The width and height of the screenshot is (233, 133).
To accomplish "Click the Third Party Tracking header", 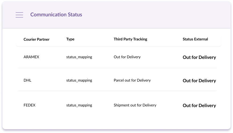I will pyautogui.click(x=130, y=39).
